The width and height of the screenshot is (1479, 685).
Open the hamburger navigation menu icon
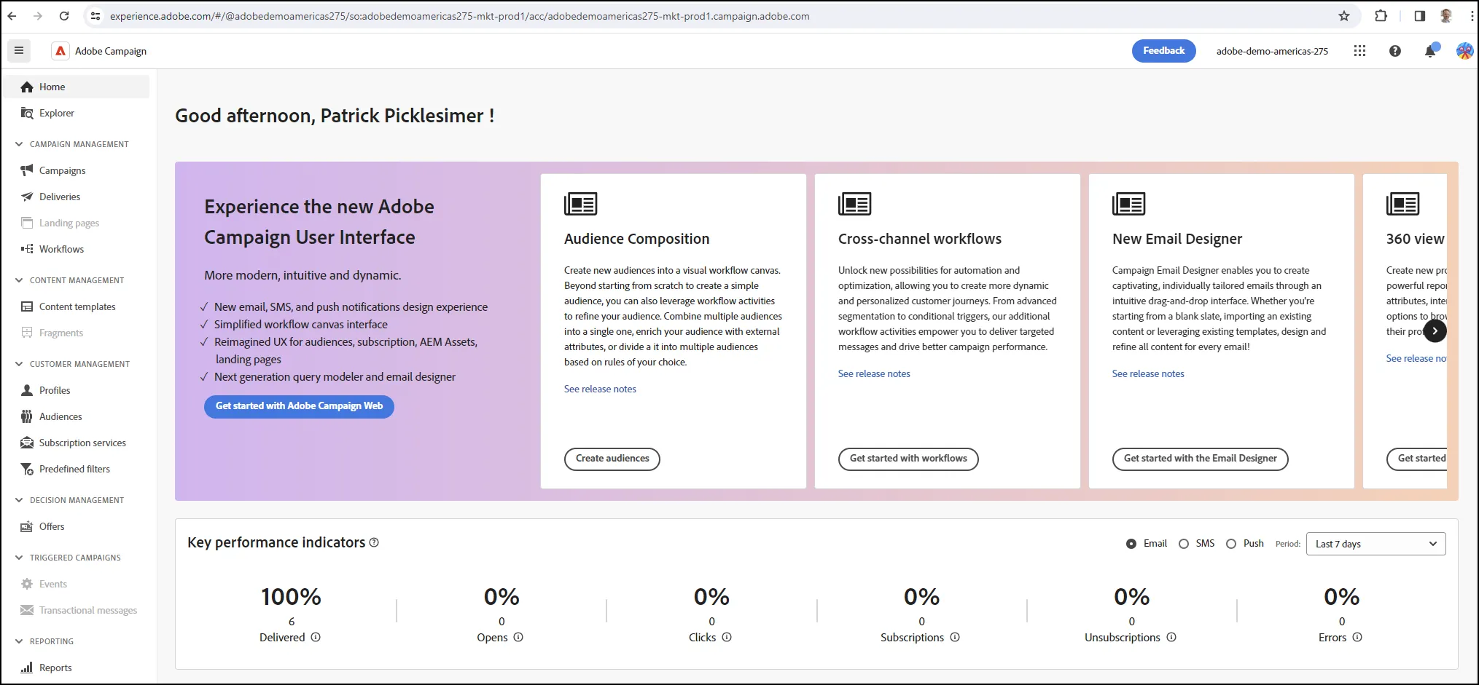point(19,51)
